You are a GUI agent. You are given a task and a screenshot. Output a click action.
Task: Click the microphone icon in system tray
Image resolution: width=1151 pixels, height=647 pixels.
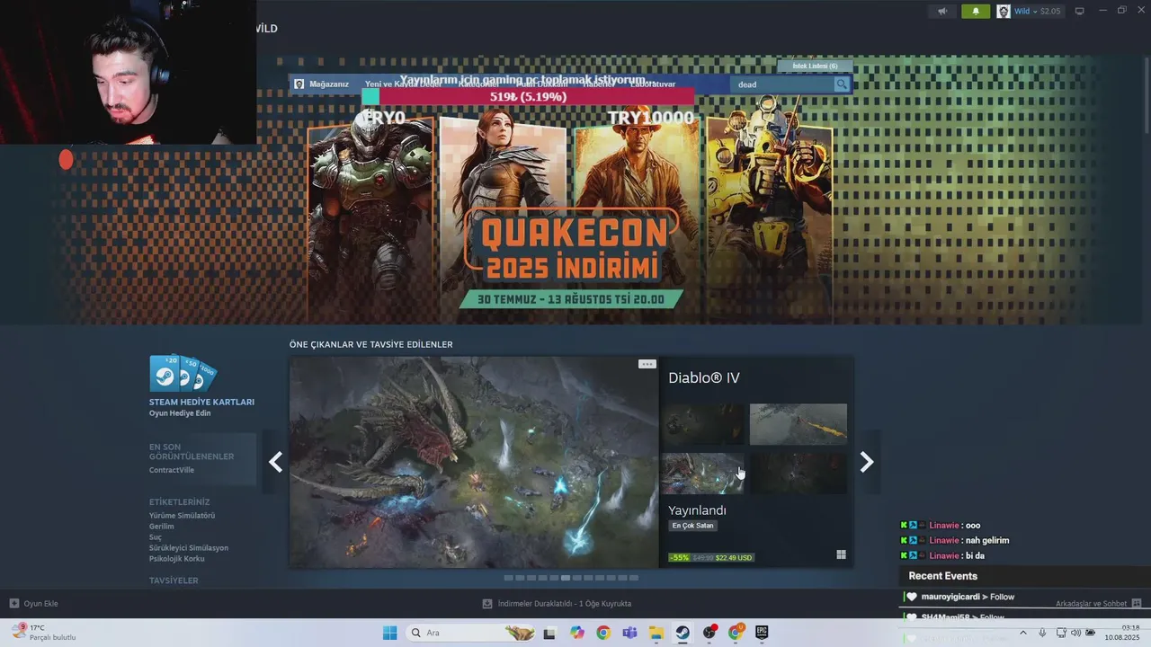(x=1042, y=633)
